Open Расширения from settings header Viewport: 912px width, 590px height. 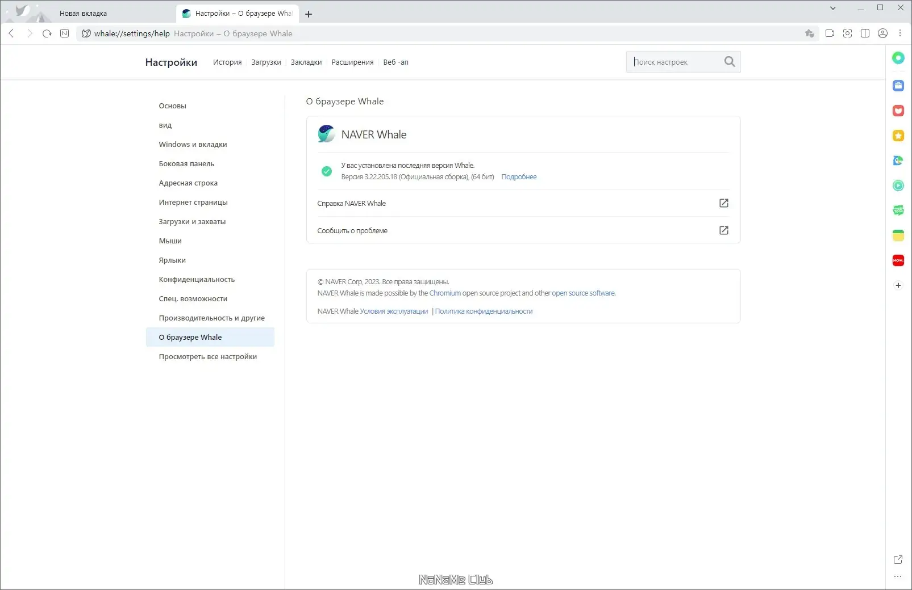352,62
